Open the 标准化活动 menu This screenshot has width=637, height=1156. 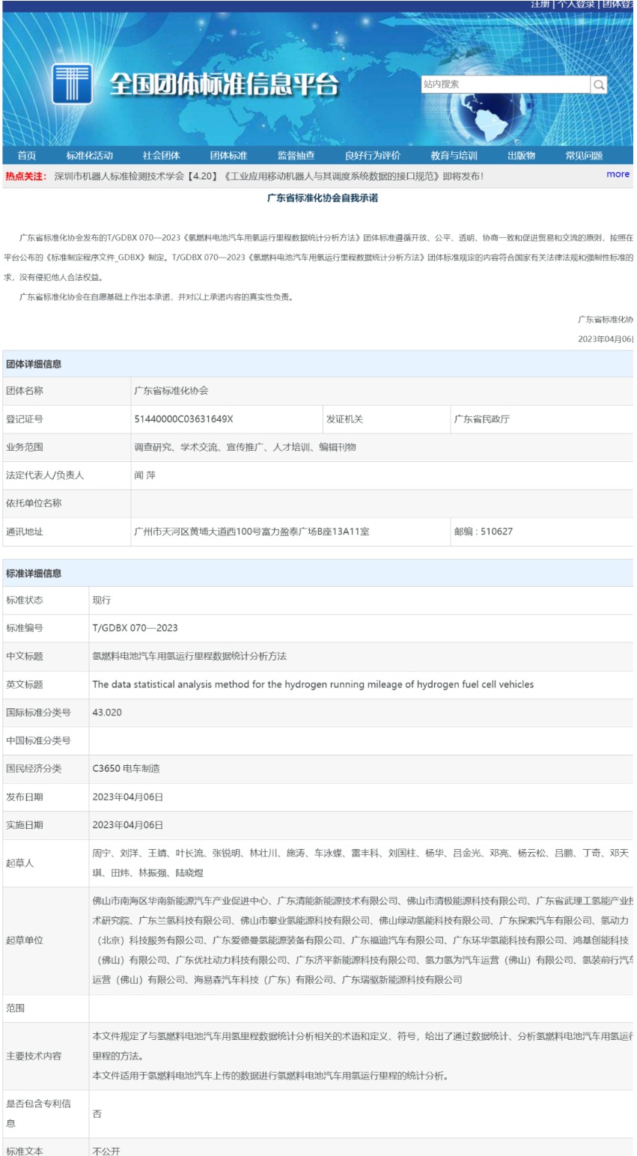88,155
